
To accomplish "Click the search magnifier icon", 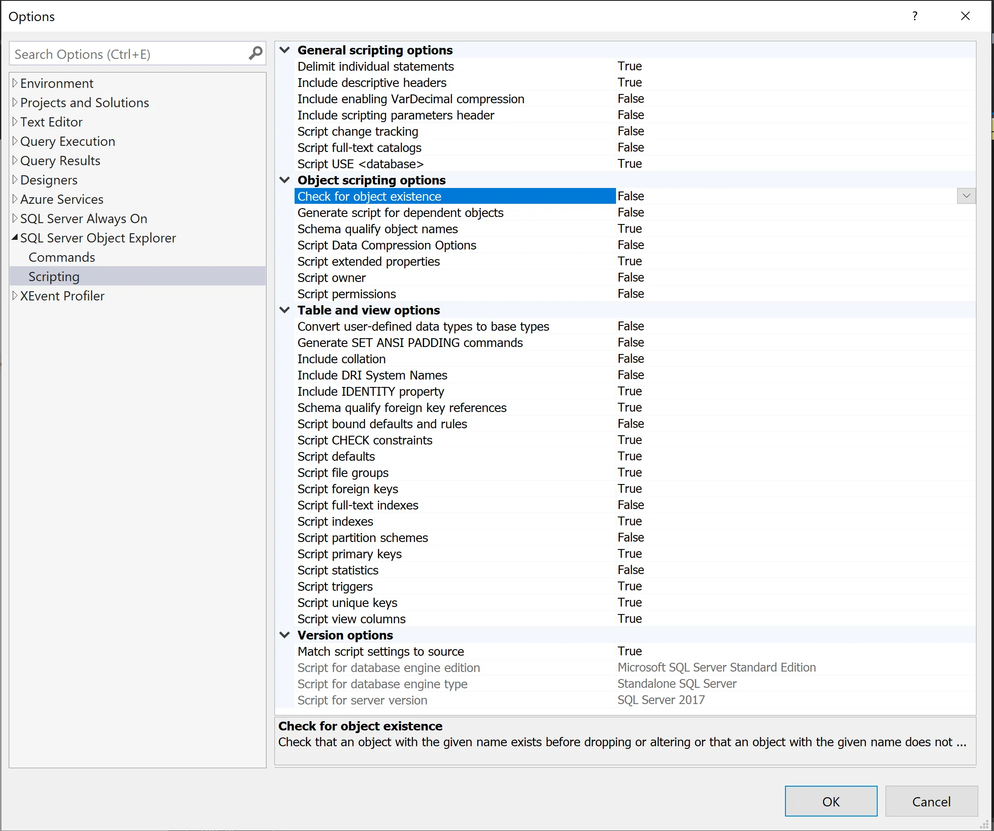I will tap(255, 54).
